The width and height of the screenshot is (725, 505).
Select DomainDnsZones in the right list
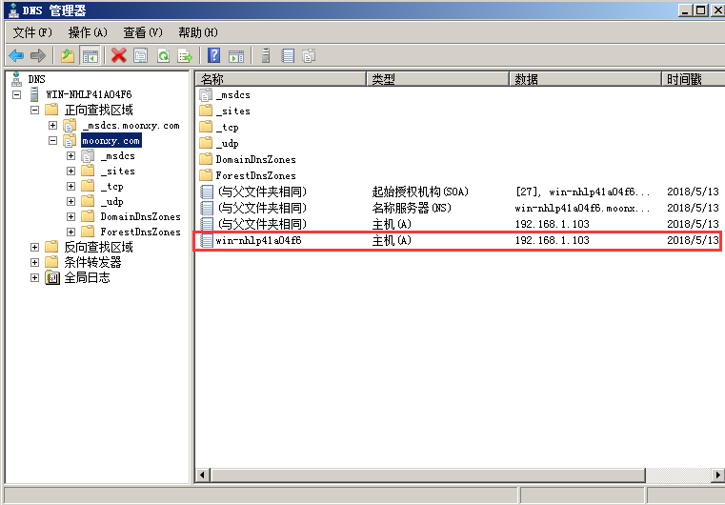coord(255,159)
